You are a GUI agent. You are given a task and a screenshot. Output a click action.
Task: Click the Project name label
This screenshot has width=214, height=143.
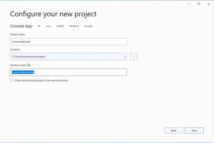pos(17,34)
